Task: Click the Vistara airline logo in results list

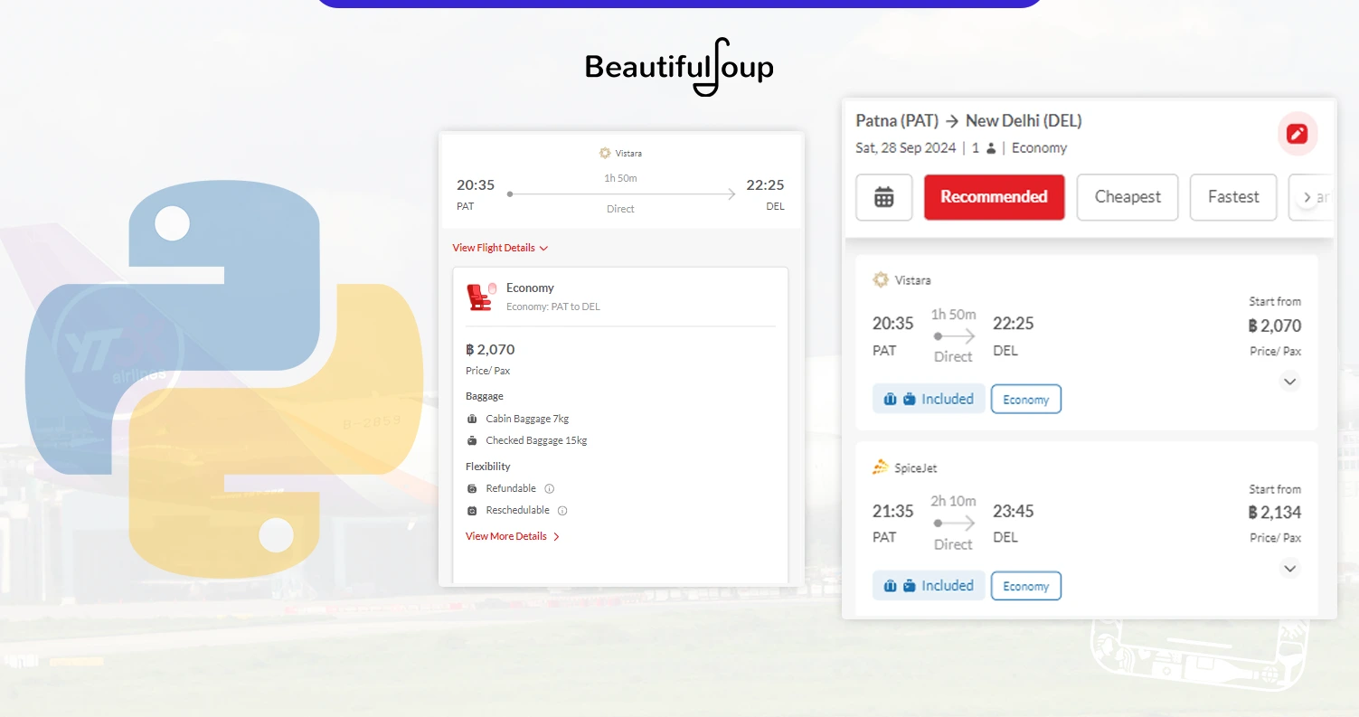Action: click(880, 280)
